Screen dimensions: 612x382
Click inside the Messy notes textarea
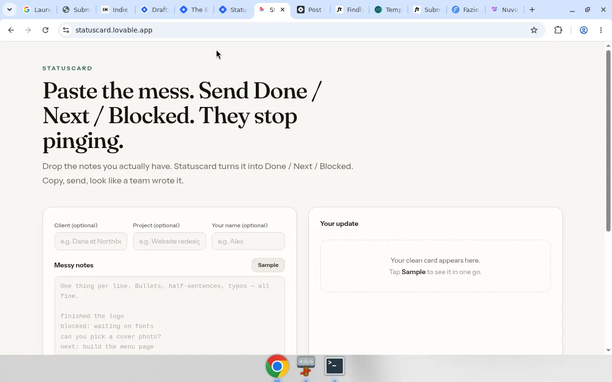(170, 316)
